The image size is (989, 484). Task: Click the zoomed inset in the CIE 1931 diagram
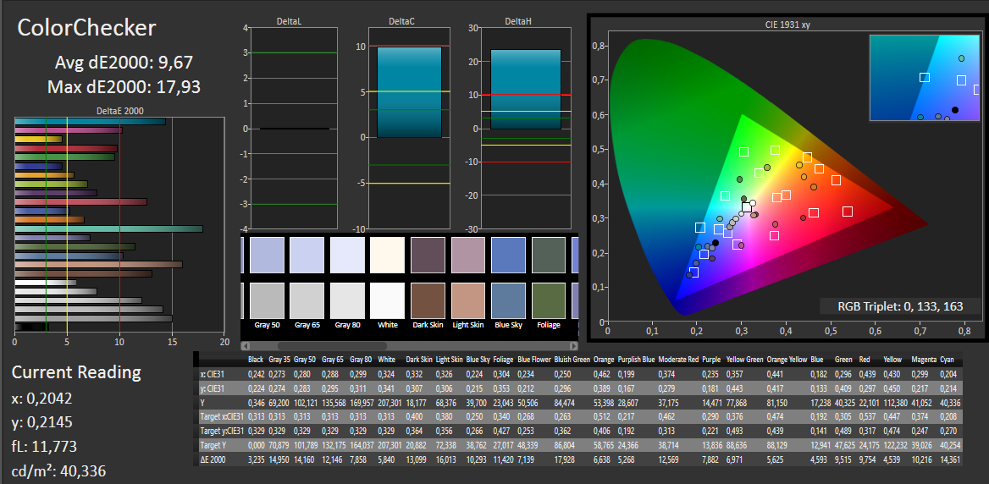click(x=923, y=79)
